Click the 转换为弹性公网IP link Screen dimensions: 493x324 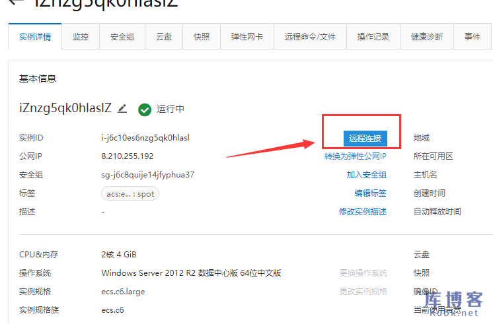[356, 156]
